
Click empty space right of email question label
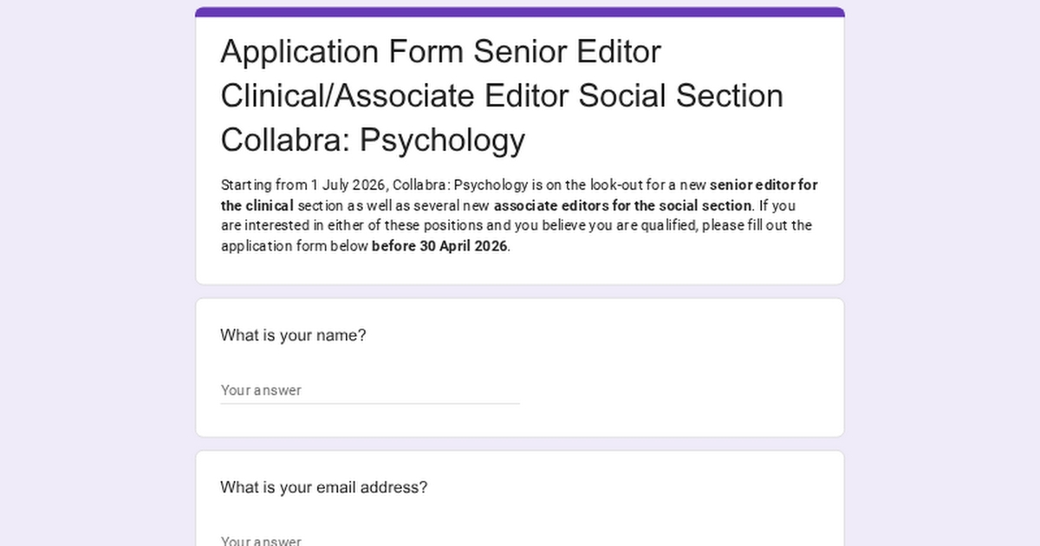(633, 487)
